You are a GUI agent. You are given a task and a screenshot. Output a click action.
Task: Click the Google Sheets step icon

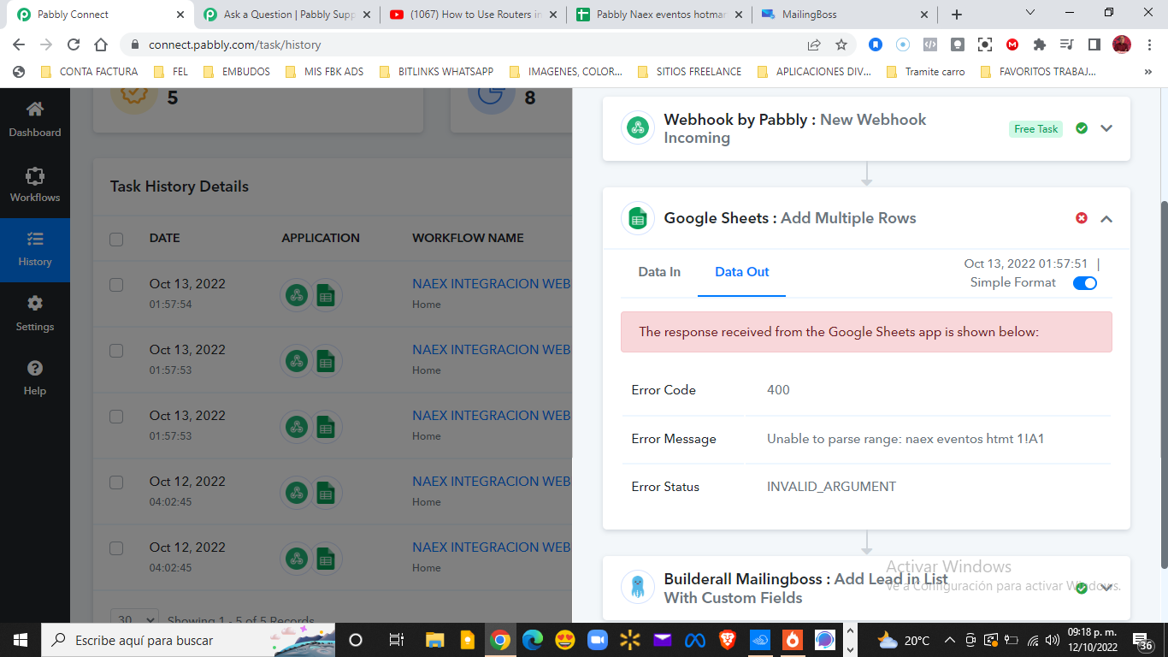[x=637, y=218]
